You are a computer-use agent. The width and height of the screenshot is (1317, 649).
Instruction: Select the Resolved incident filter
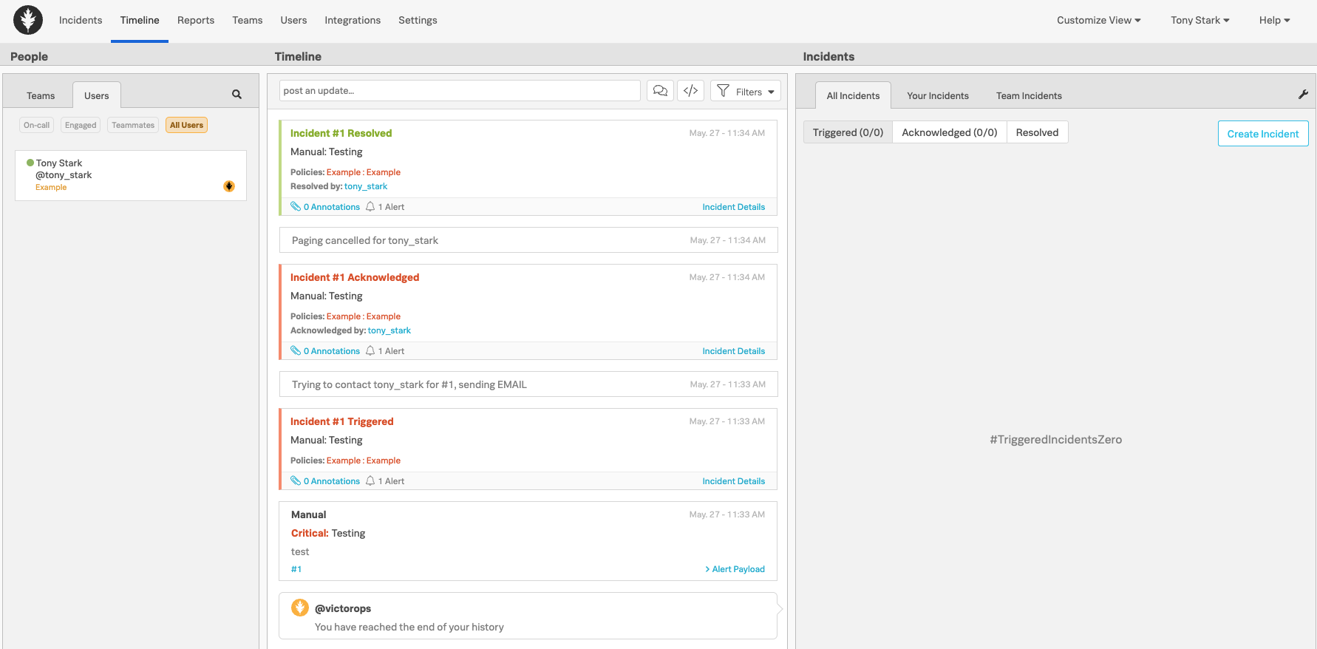pyautogui.click(x=1037, y=132)
